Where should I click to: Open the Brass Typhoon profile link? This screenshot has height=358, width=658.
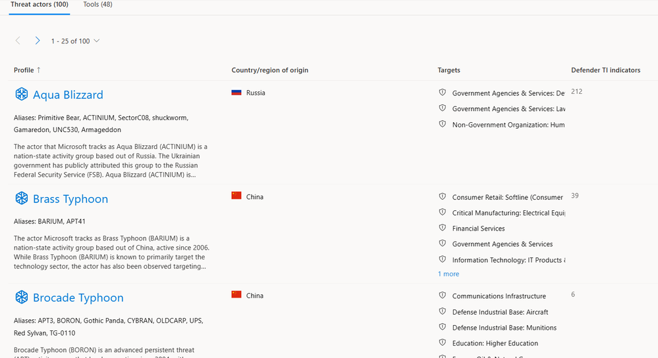[70, 199]
